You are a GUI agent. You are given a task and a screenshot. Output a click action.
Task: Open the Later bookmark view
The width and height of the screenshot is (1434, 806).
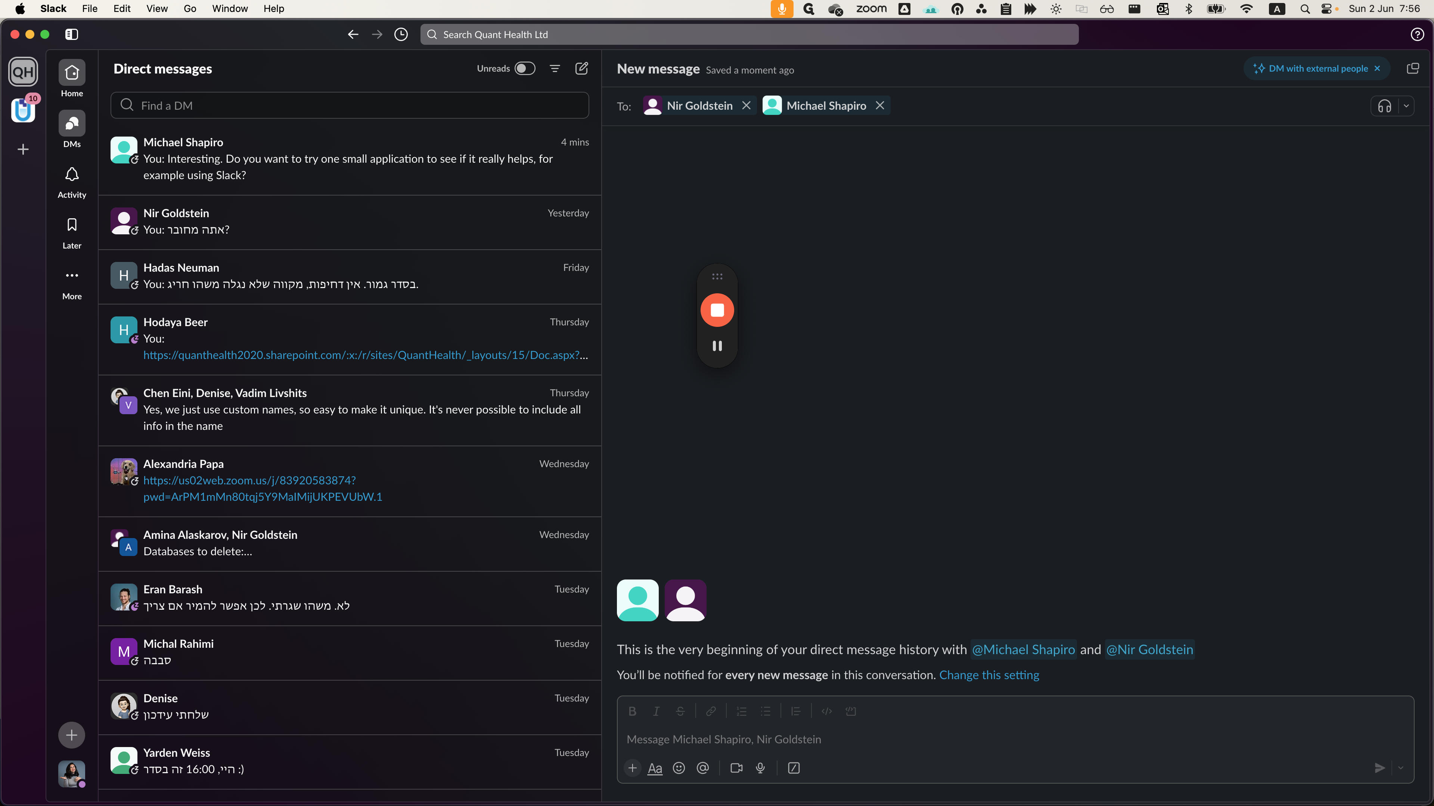(72, 233)
